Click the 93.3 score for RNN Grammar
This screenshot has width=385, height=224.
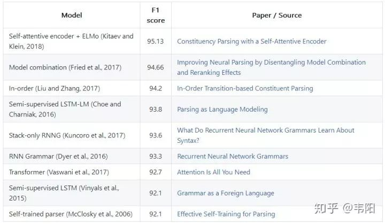[x=156, y=156]
